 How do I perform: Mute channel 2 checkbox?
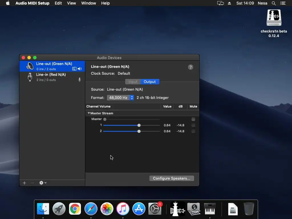(x=193, y=131)
